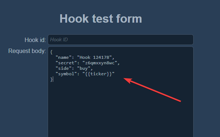Click the "Hook id:" label
Screen dimensions: 220x137
pos(35,40)
